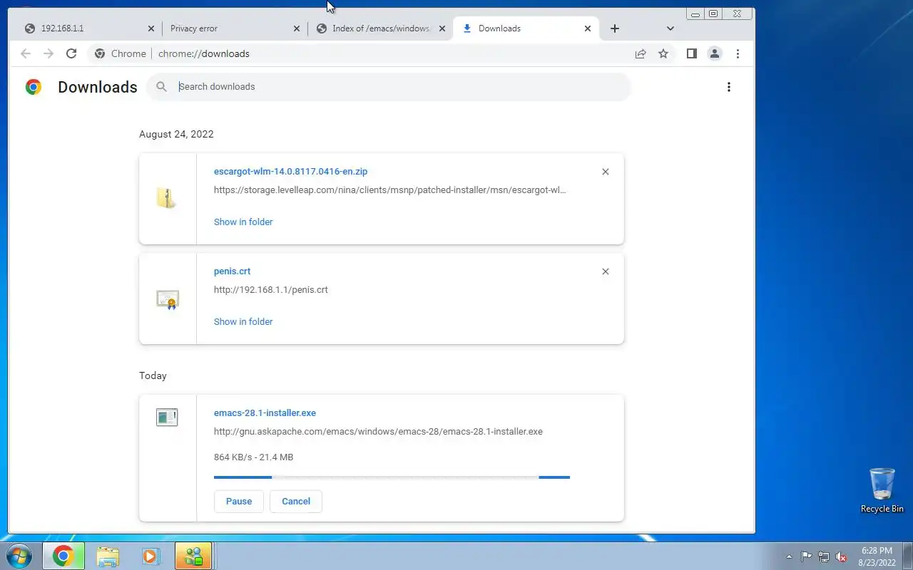Open the Chrome profile avatar menu
This screenshot has height=570, width=913.
tap(715, 53)
